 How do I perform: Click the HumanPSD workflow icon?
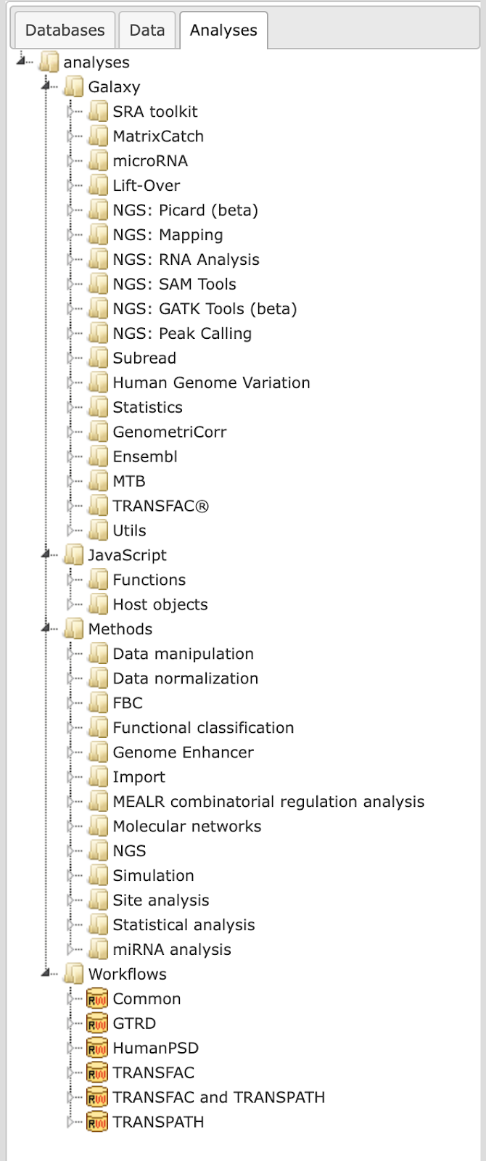[x=97, y=1048]
